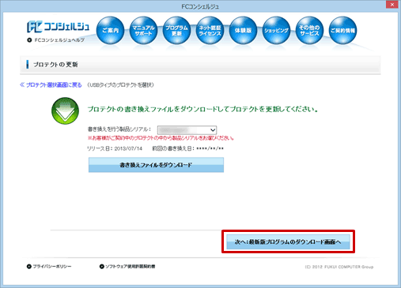Open the マニュアルサポート bubble

pyautogui.click(x=143, y=30)
